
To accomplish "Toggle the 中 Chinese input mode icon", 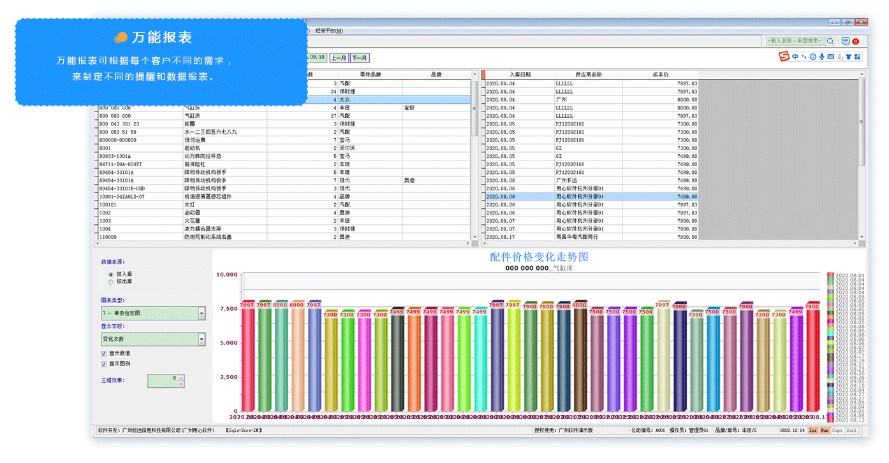I will 795,57.
